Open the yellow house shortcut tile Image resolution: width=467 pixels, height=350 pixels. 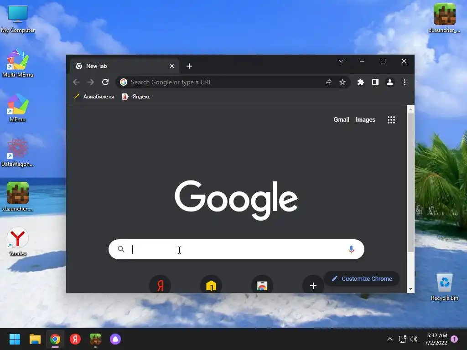[x=211, y=286]
